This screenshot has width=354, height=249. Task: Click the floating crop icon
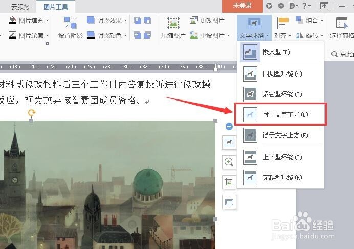229,182
